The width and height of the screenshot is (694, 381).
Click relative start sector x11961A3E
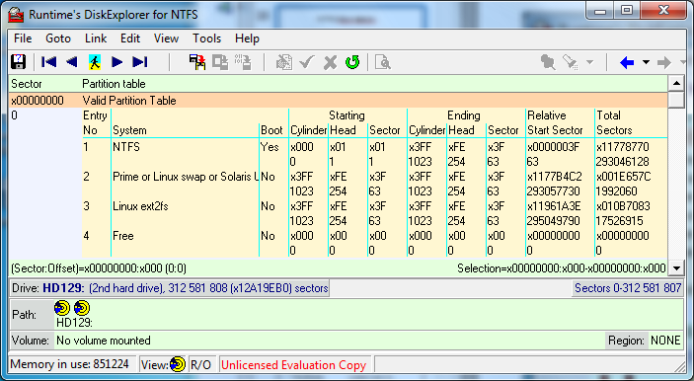point(554,206)
